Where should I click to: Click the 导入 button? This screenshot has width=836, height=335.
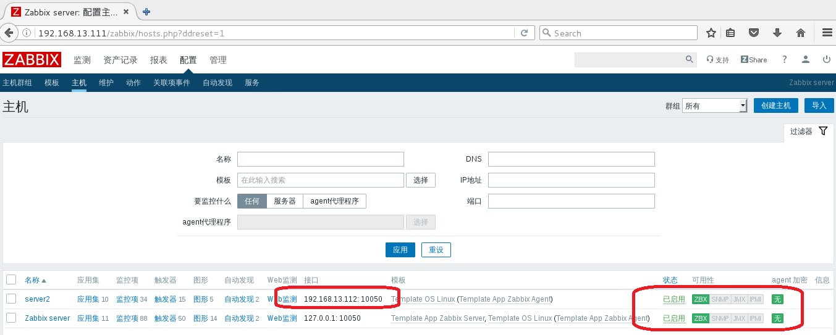click(x=819, y=105)
